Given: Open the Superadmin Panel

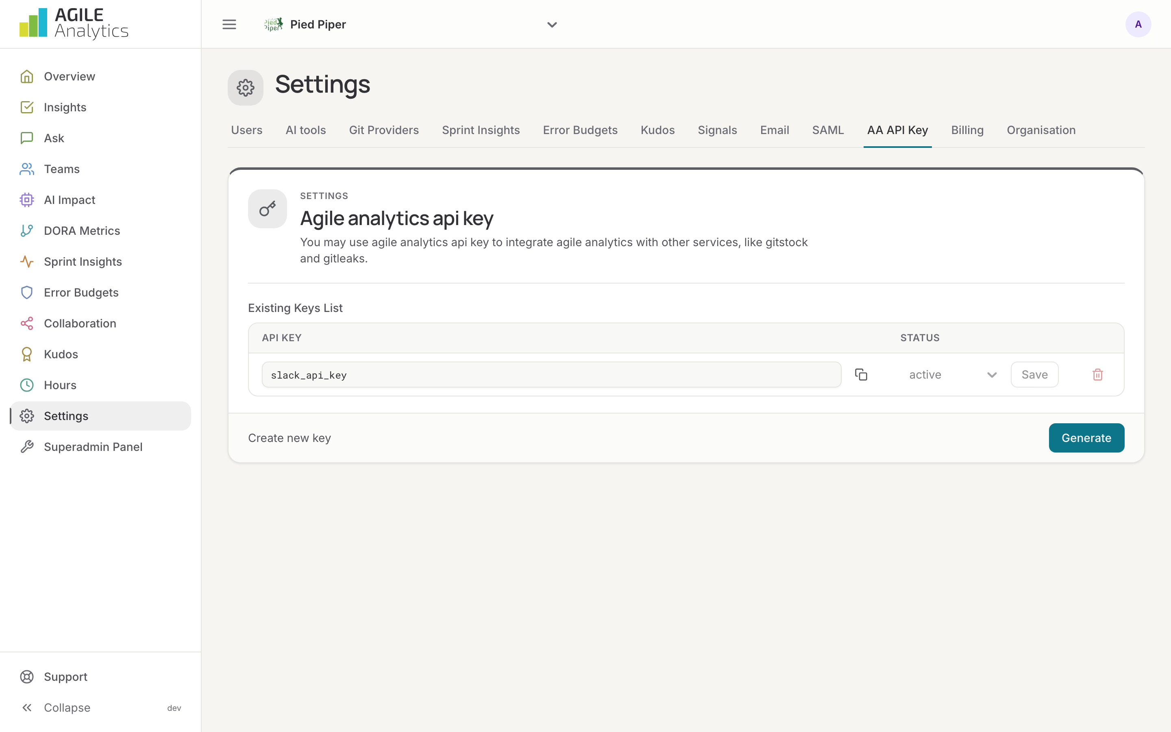Looking at the screenshot, I should point(100,447).
